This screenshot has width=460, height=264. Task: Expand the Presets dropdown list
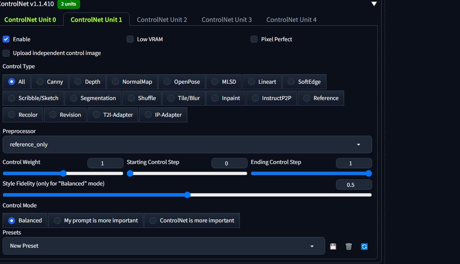164,246
